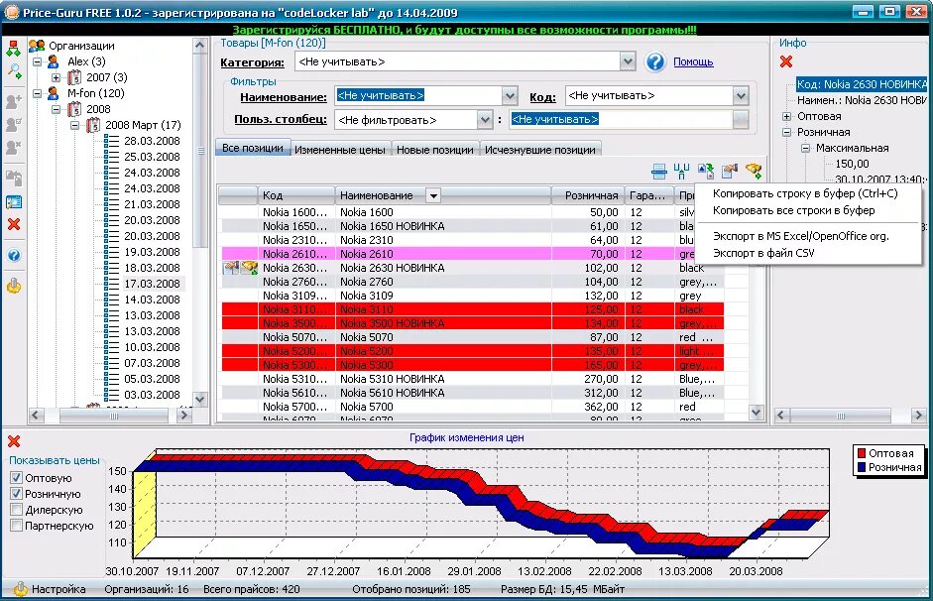Click the 2007 (3) calendar icon
The image size is (933, 601).
pyautogui.click(x=74, y=76)
